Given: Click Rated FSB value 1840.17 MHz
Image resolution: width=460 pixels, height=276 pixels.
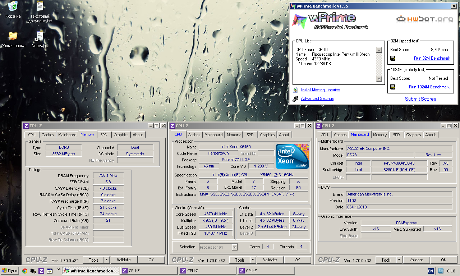Looking at the screenshot, I should click(x=216, y=233).
